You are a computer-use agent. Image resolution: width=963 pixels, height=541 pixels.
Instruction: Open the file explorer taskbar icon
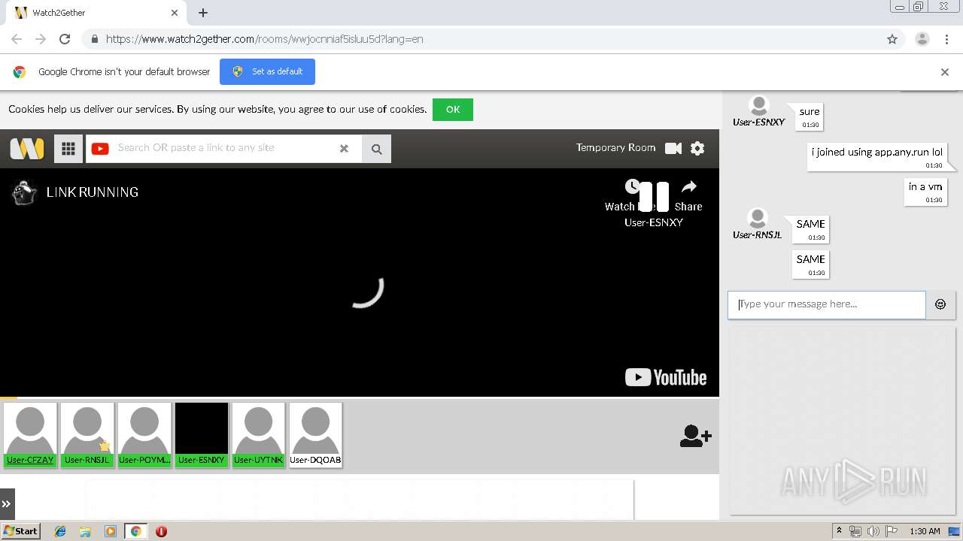(x=85, y=531)
